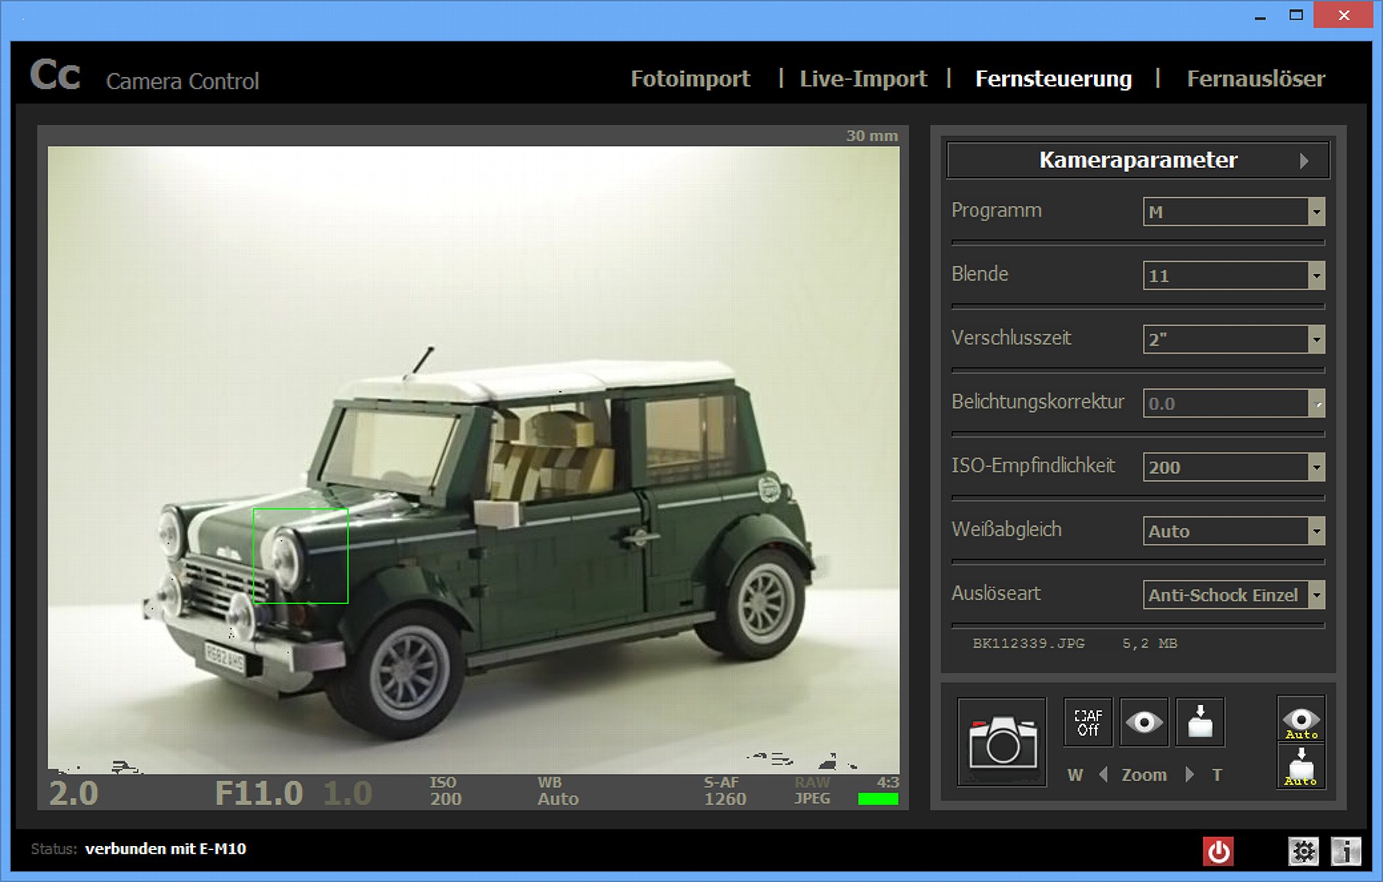Click ISO 200 in the overlay bar
The width and height of the screenshot is (1383, 882).
click(445, 791)
